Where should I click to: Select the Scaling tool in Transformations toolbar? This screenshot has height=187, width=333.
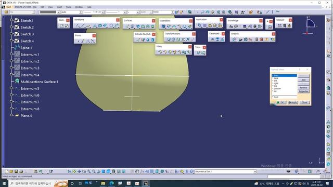[x=183, y=39]
